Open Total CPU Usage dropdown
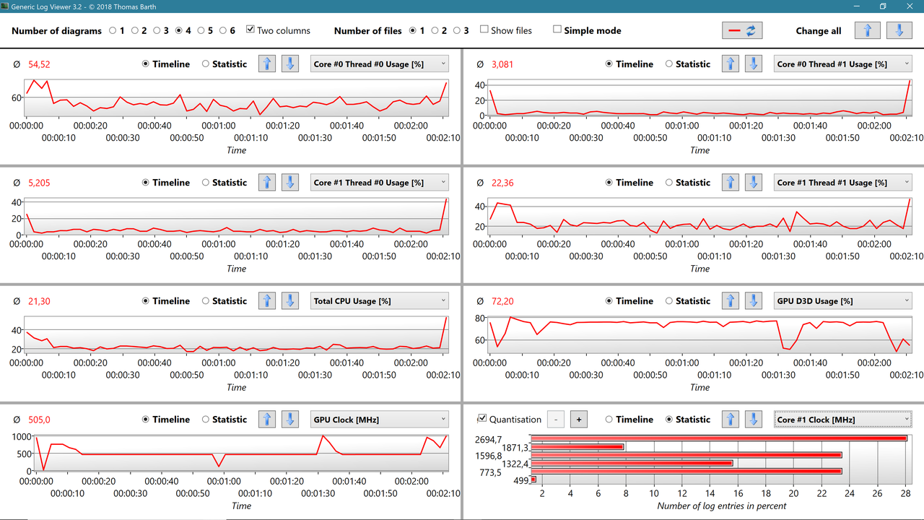924x520 pixels. [379, 300]
